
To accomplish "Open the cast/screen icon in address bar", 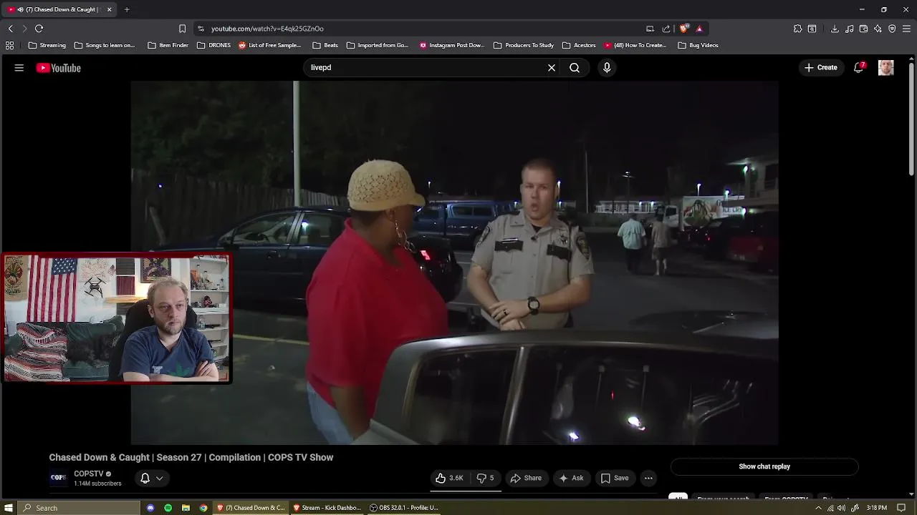I will click(x=650, y=29).
